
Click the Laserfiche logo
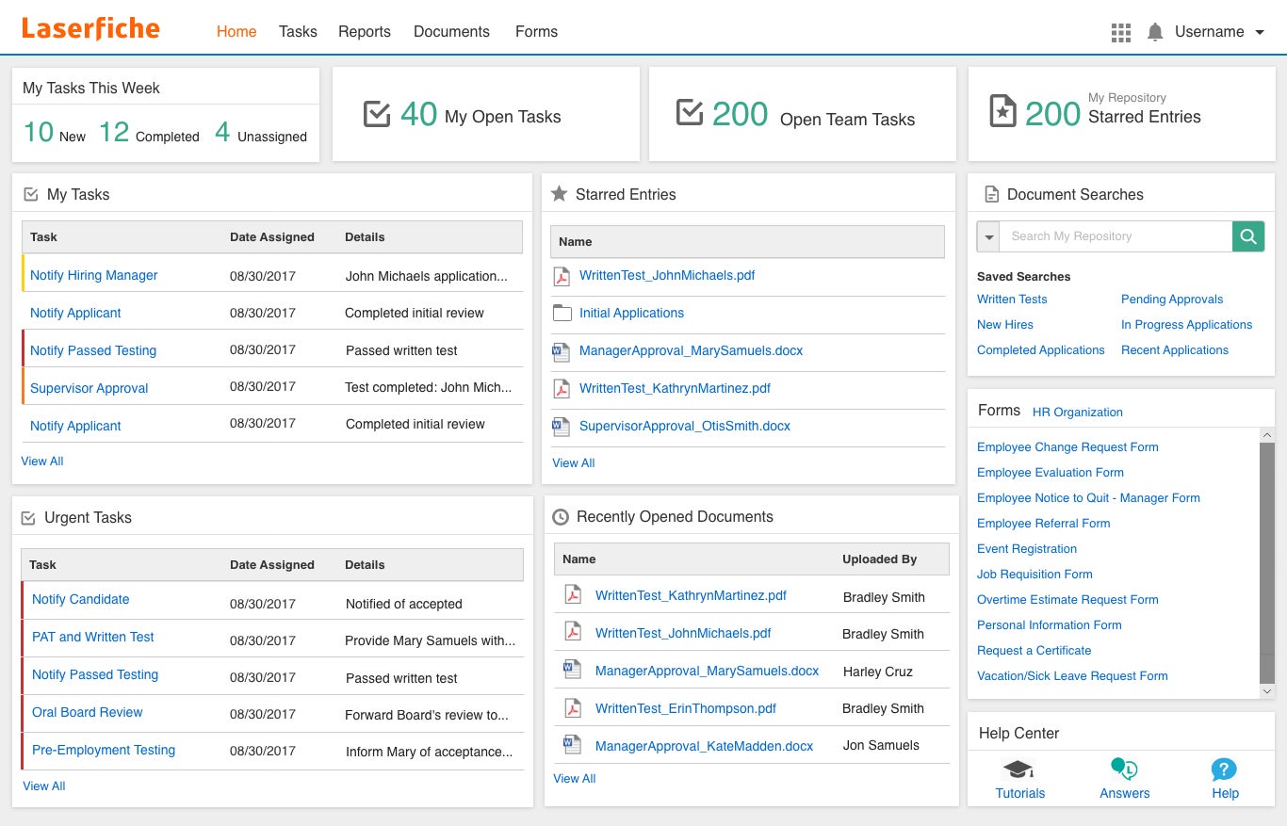point(90,27)
